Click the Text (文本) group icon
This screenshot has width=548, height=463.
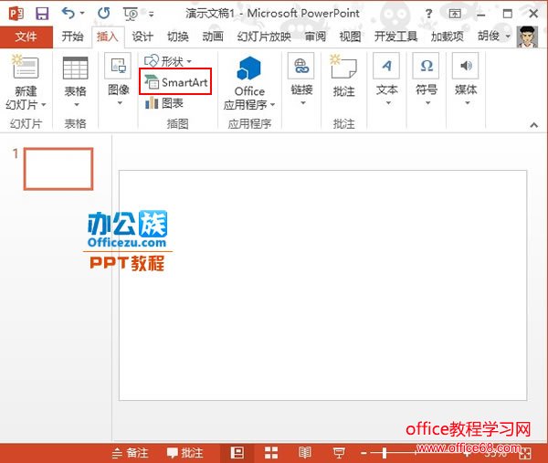386,66
